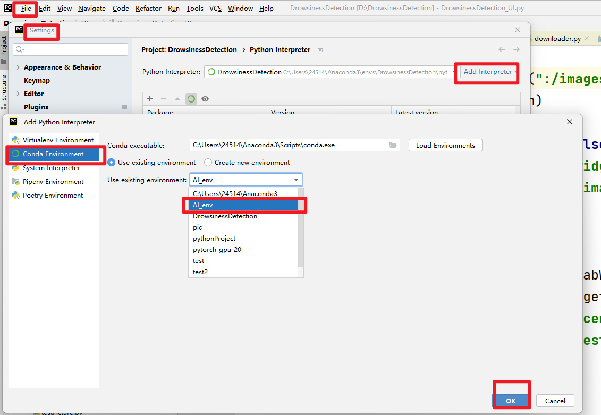Navigate forward with the right arrow in Settings
This screenshot has width=601, height=415.
tap(517, 49)
